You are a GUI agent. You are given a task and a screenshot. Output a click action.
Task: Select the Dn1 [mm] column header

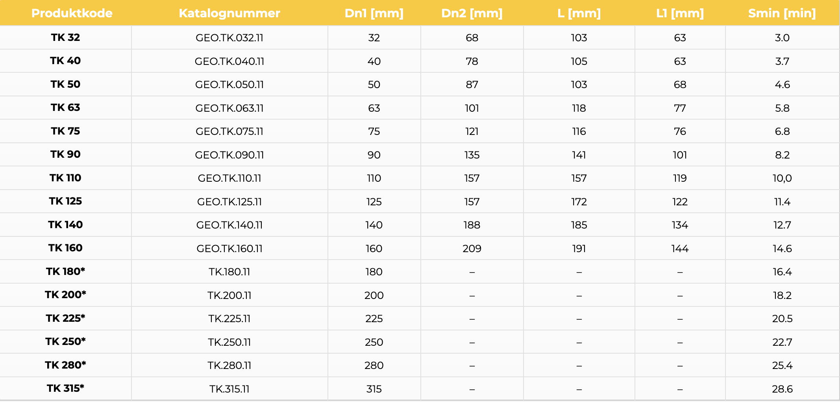[x=374, y=13]
